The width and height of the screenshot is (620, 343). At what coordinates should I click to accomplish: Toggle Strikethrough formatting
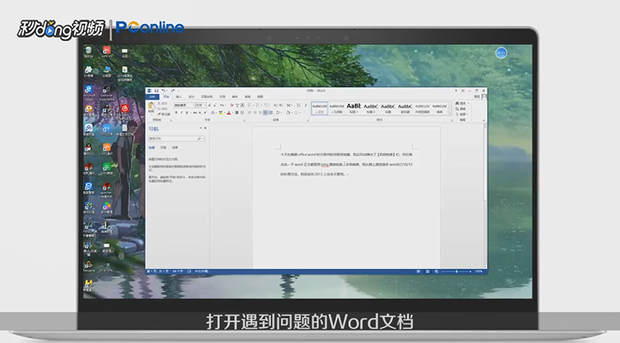pyautogui.click(x=195, y=113)
